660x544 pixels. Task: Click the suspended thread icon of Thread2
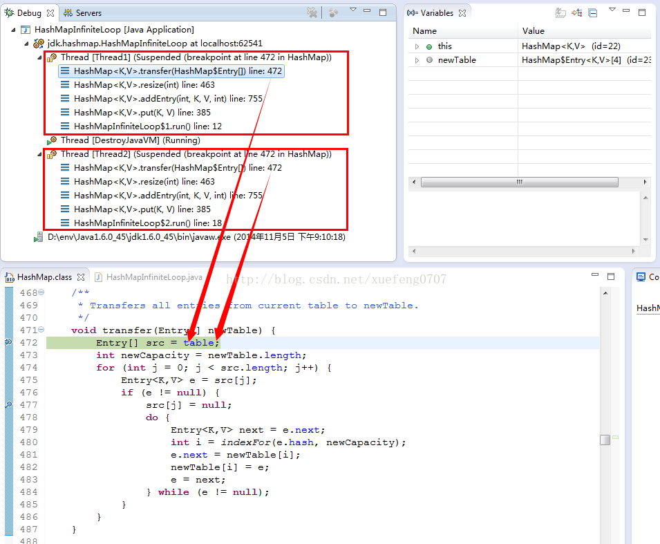(52, 154)
